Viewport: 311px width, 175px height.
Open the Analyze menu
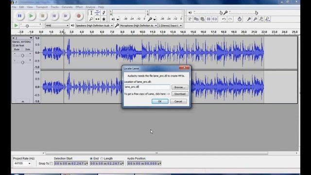pos(90,7)
